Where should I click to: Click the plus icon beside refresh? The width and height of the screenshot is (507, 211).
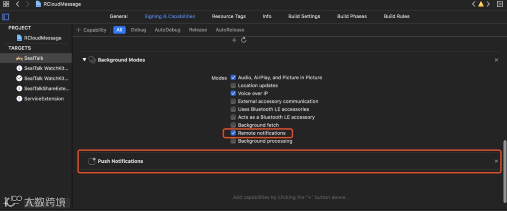234,40
